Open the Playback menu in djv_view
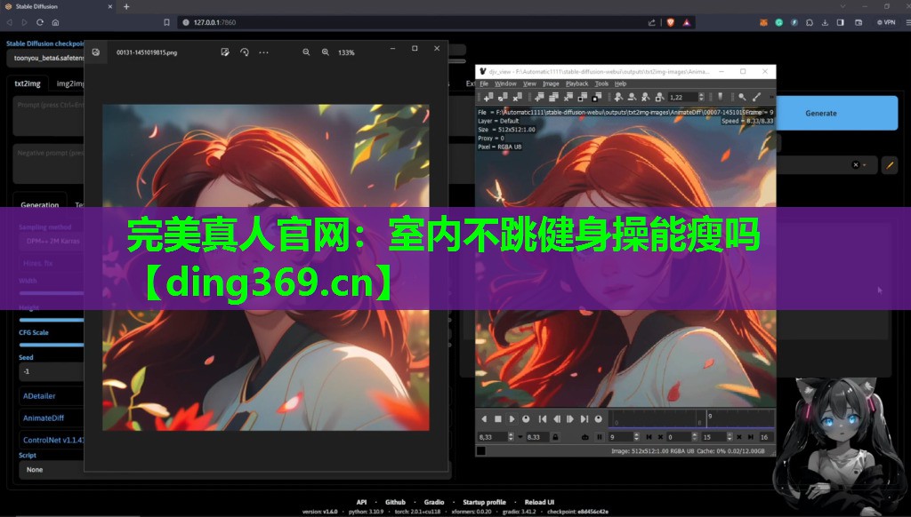911x517 pixels. point(576,84)
